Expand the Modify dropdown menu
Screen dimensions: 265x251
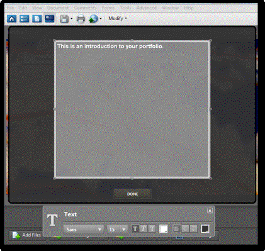118,18
